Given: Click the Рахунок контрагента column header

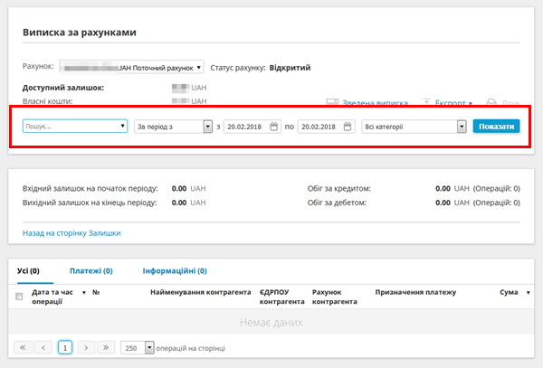Looking at the screenshot, I should point(335,297).
